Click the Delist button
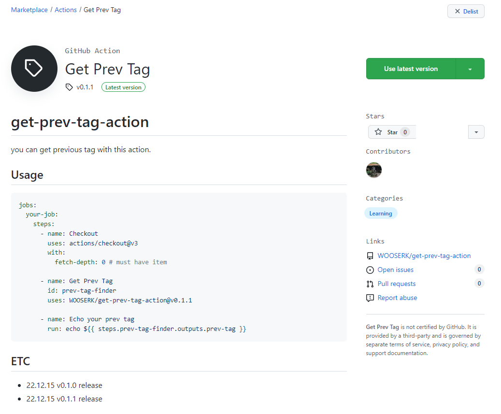 click(x=466, y=11)
